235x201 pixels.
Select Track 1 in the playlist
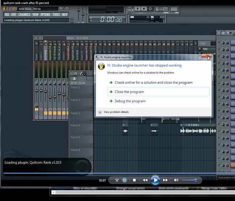[x=75, y=88]
